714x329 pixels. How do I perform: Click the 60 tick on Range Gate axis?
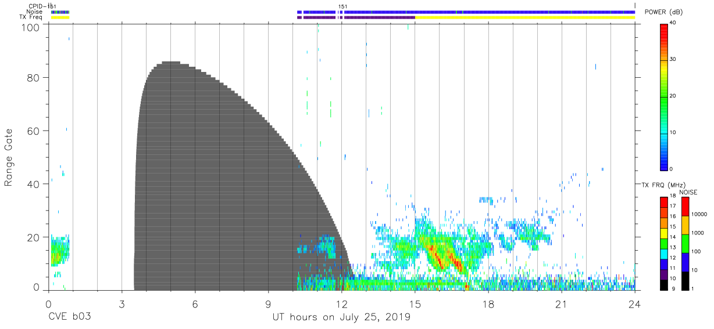[34, 131]
